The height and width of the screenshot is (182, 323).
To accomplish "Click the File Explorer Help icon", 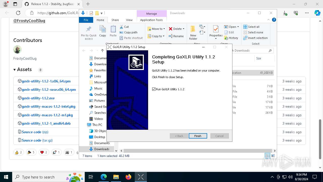I will [274, 20].
